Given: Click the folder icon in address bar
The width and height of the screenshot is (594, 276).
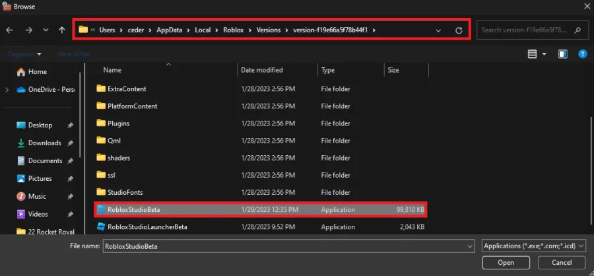Looking at the screenshot, I should 83,30.
